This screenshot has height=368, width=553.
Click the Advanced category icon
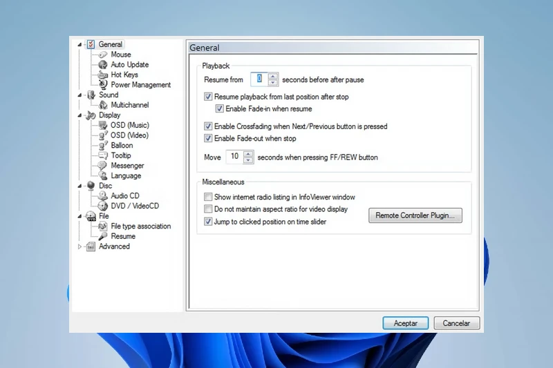click(x=91, y=246)
